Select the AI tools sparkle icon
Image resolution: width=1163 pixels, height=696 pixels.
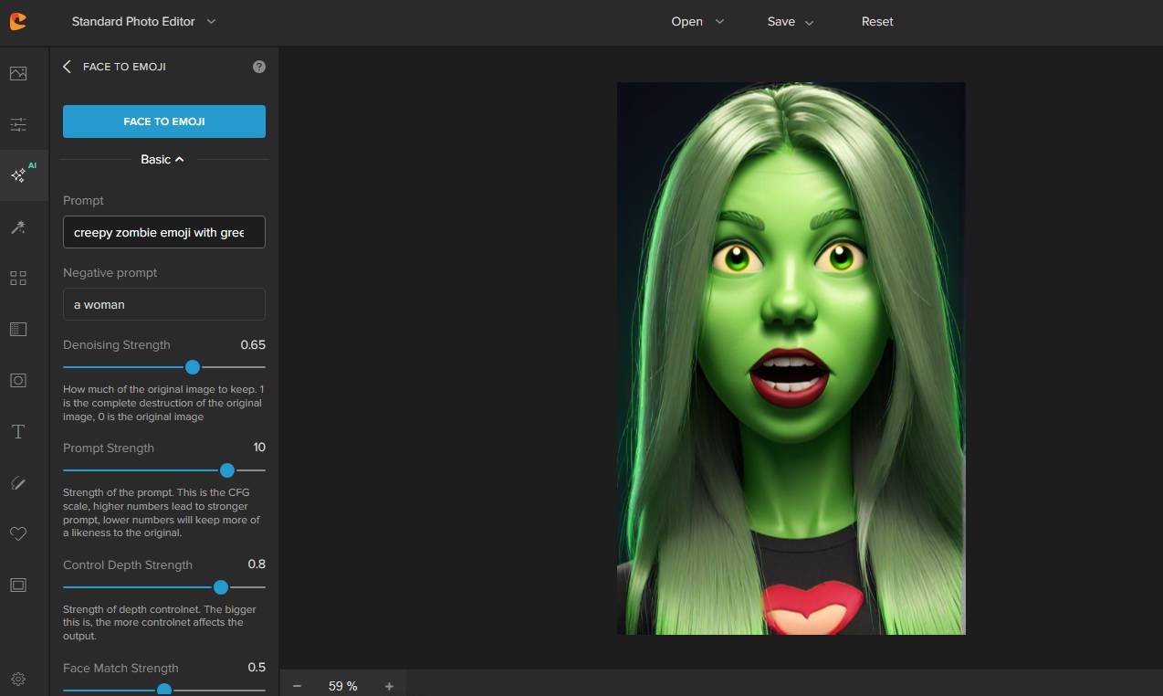(19, 175)
